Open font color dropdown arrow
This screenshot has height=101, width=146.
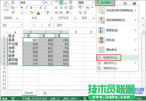[42, 13]
